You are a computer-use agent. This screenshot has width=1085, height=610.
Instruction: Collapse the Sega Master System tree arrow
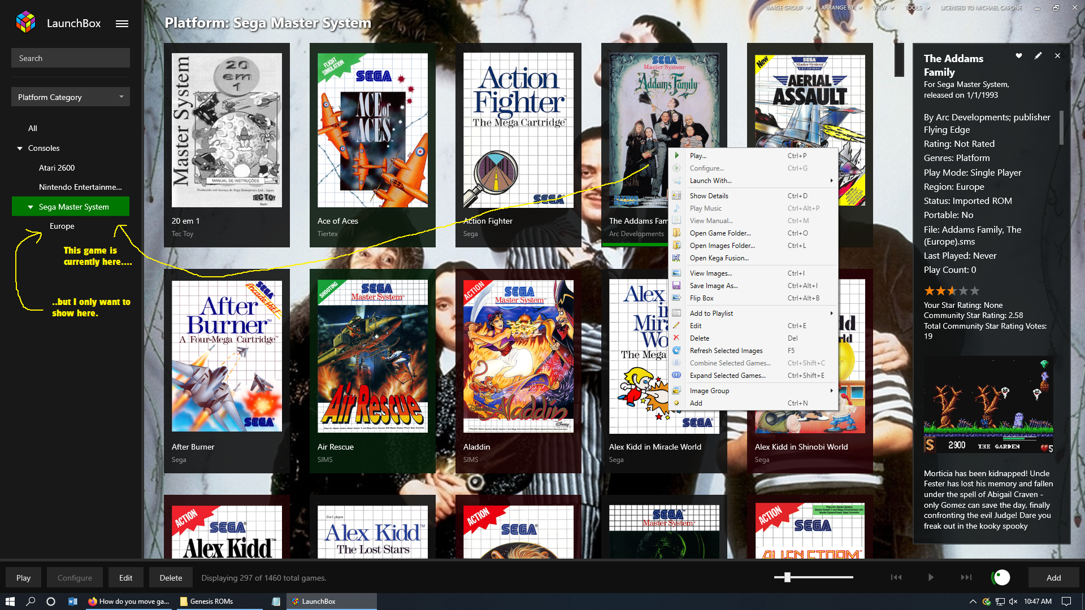(31, 207)
